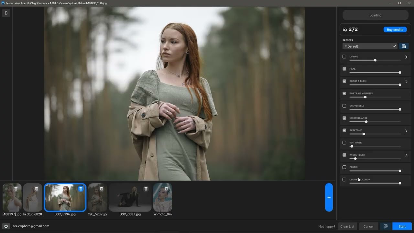This screenshot has width=414, height=233.
Task: Delete DSC_5237.jpg via its trash icon
Action: [102, 189]
